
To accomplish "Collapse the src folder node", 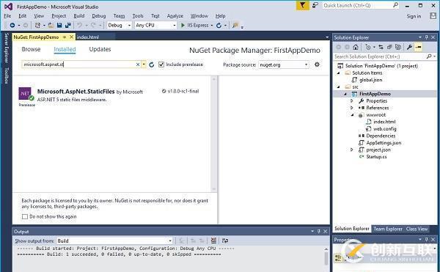I will point(338,87).
